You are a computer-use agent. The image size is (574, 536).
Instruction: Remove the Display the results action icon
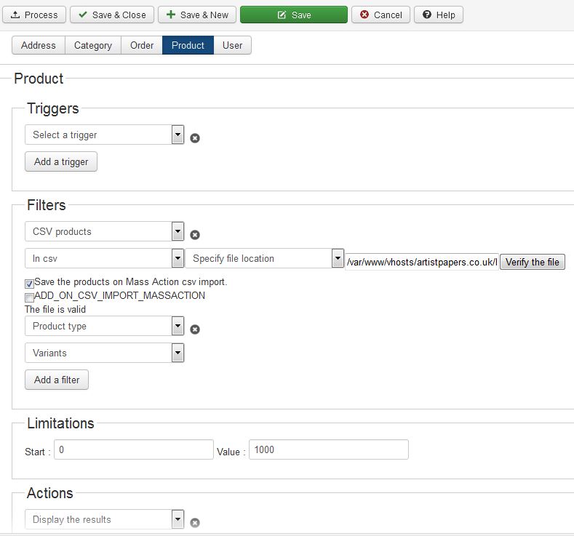click(195, 523)
